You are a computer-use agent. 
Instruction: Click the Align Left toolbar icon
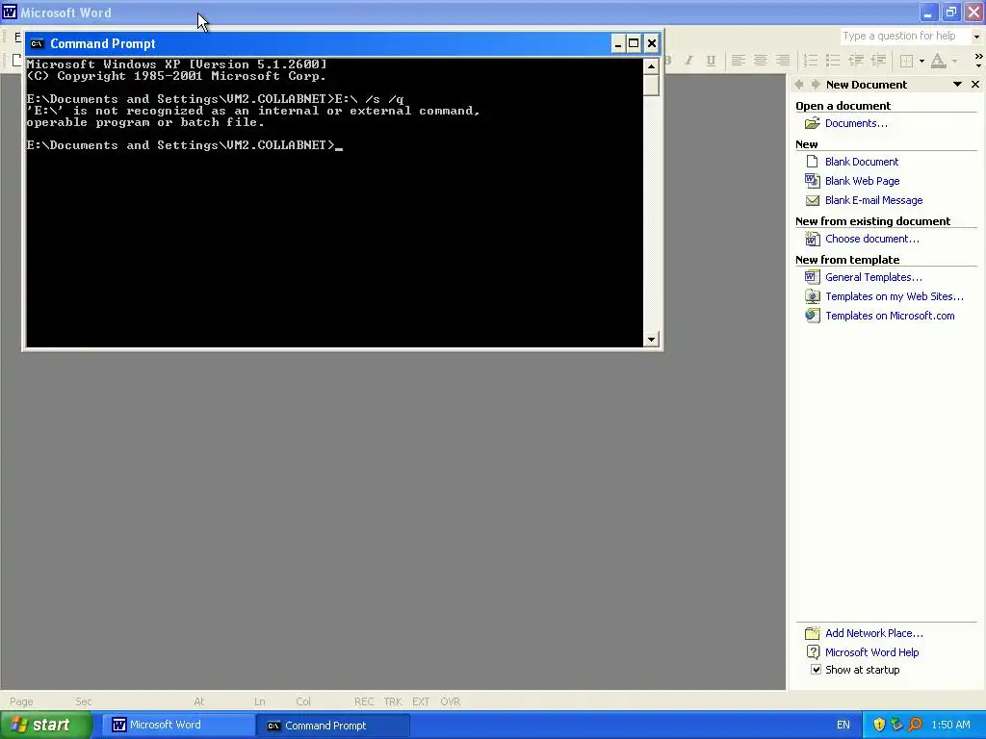(739, 61)
